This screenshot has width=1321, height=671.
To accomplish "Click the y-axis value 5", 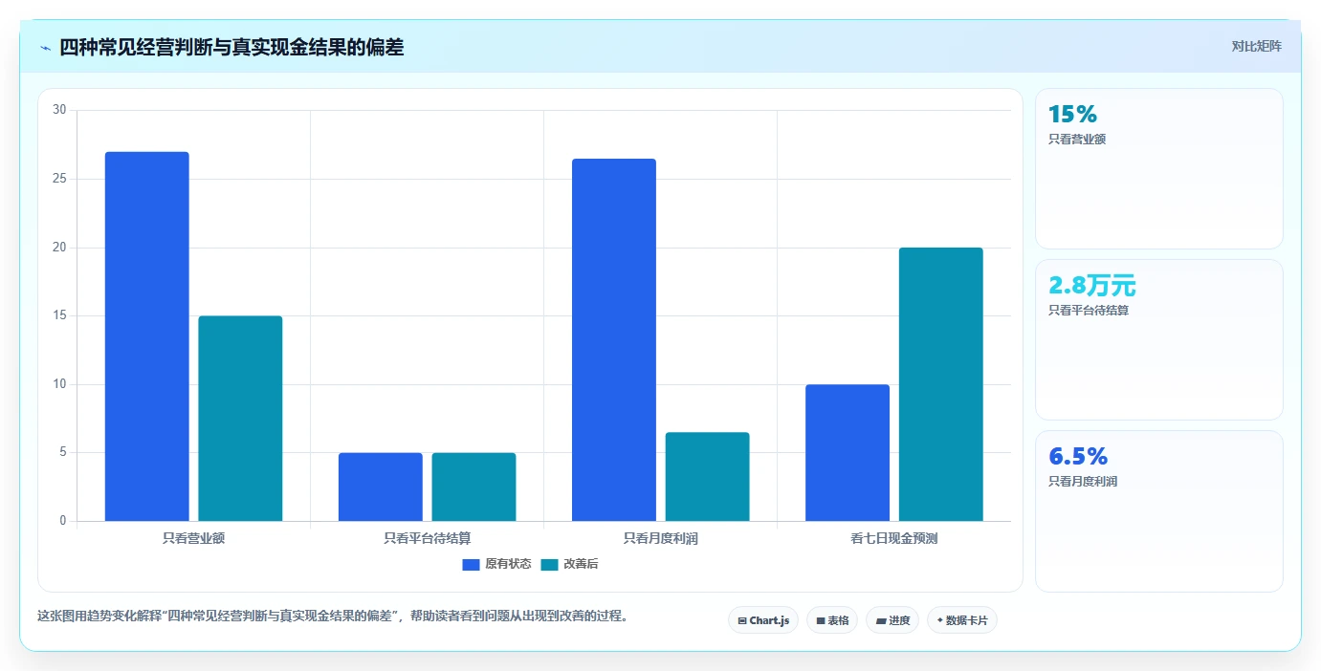I will click(63, 452).
